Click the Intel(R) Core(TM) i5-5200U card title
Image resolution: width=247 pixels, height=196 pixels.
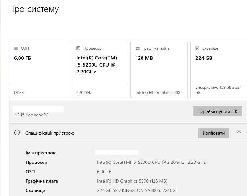97,65
